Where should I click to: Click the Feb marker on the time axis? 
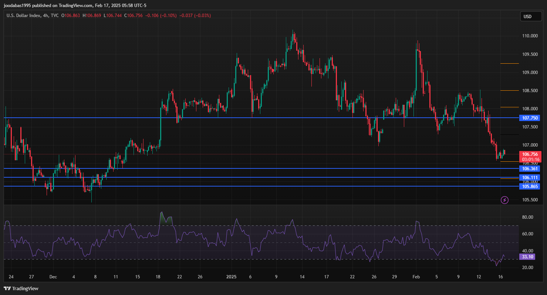416,277
